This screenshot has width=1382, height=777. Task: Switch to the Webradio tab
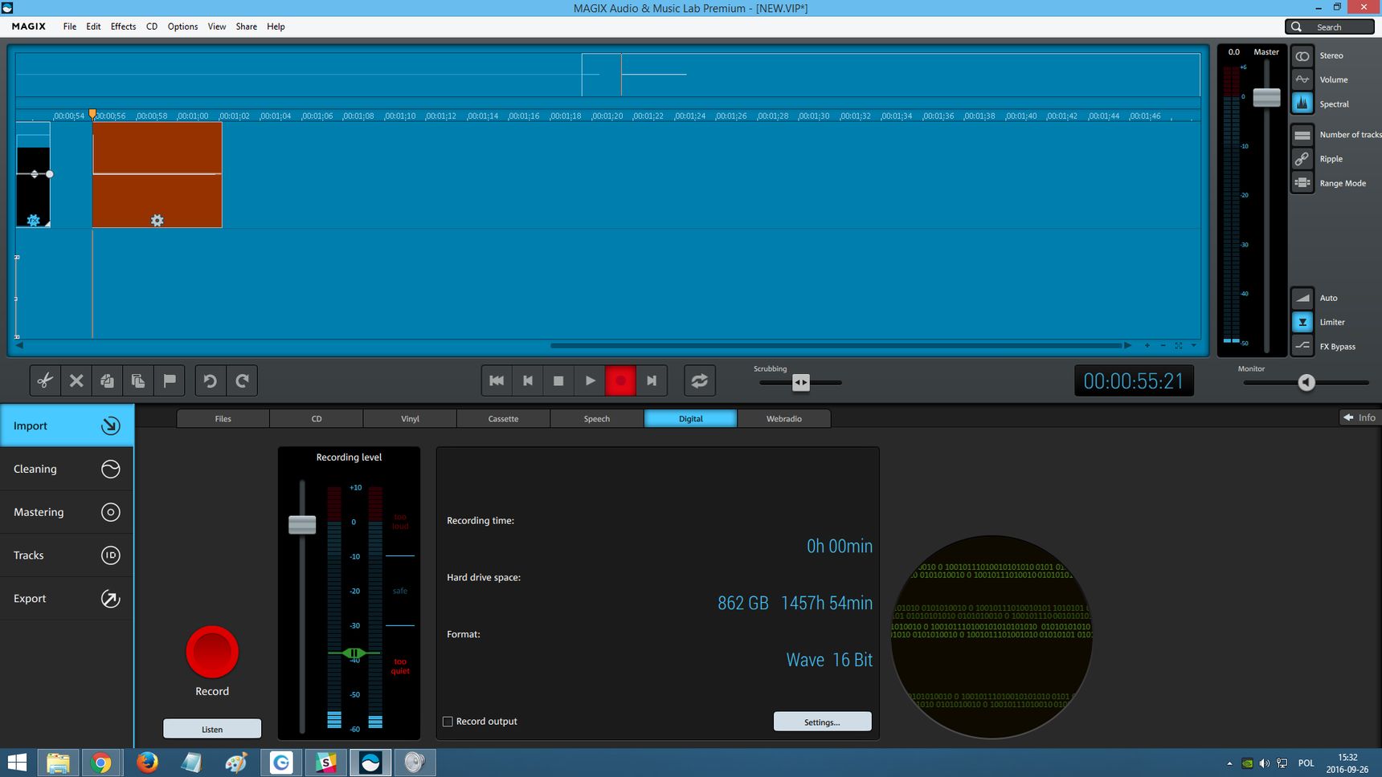[x=783, y=418]
